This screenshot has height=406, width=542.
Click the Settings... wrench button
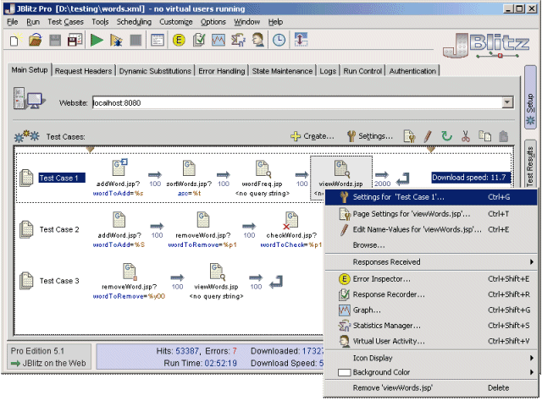tap(370, 136)
